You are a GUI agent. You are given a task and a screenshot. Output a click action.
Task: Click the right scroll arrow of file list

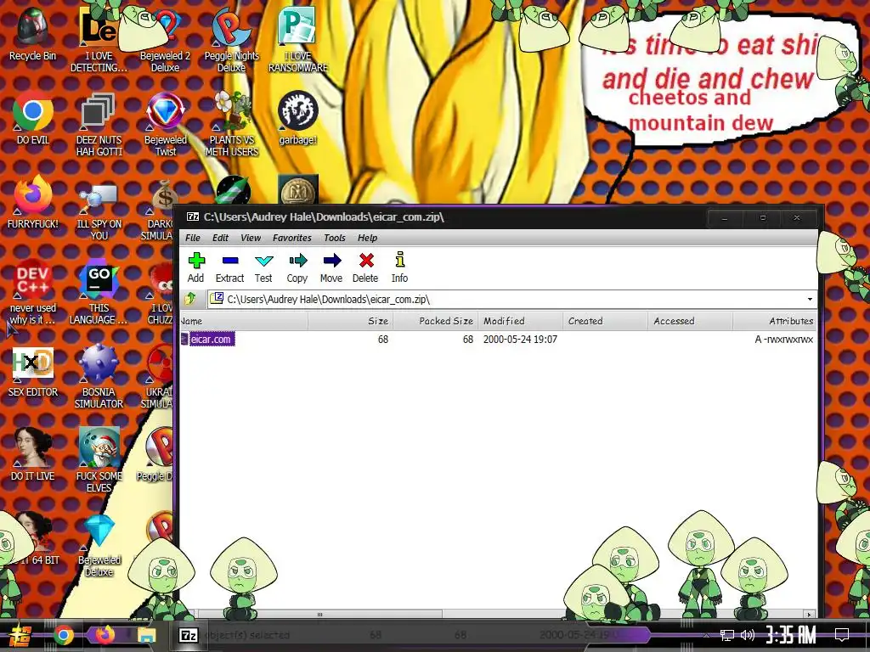[x=810, y=615]
